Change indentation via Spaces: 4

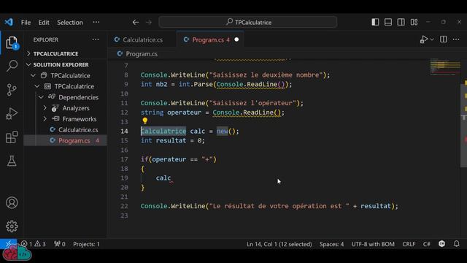tap(331, 244)
